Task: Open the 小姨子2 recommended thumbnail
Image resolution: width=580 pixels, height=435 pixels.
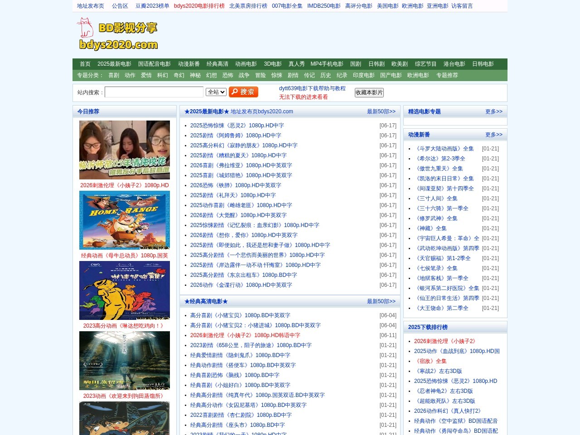Action: pyautogui.click(x=125, y=150)
